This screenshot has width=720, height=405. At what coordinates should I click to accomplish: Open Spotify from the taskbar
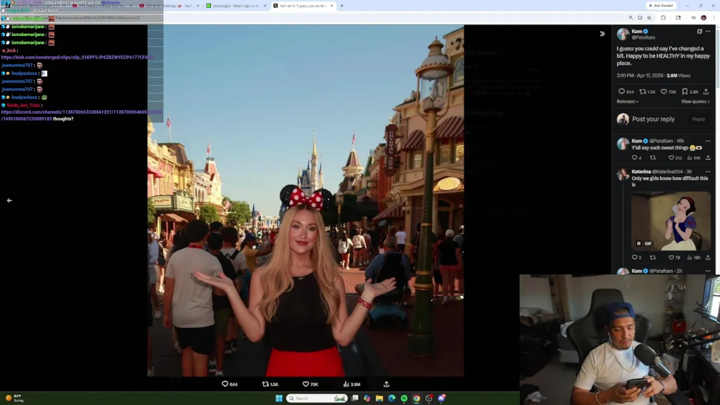(404, 398)
